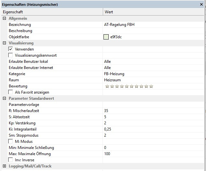Viewport: 206px width, 171px height.
Task: Close the Eigenschaften panel
Action: click(x=202, y=5)
